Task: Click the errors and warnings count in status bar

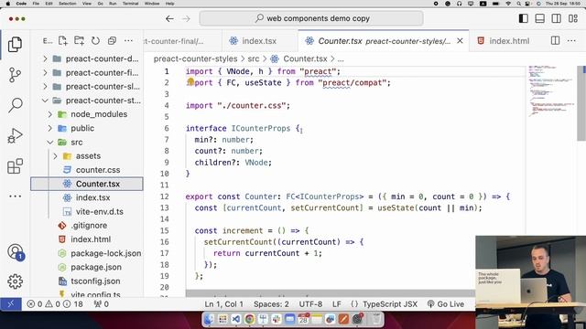Action: click(55, 304)
